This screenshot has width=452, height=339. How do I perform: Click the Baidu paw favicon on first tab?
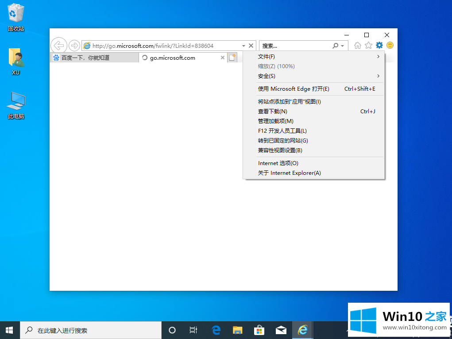56,58
